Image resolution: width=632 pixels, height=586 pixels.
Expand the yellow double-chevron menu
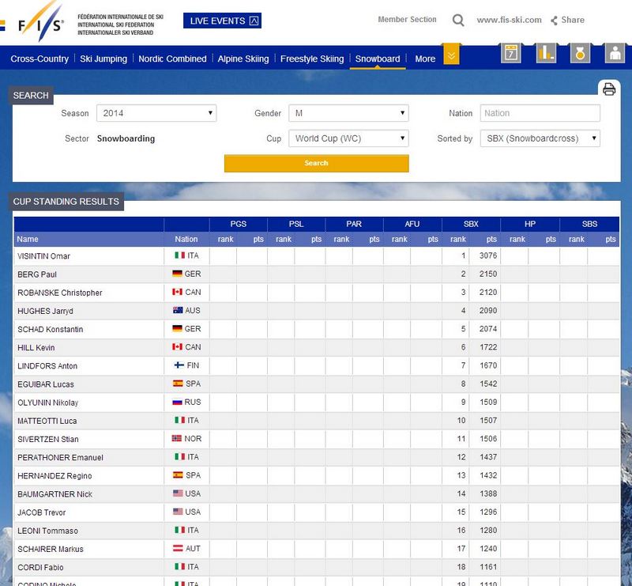(x=451, y=56)
